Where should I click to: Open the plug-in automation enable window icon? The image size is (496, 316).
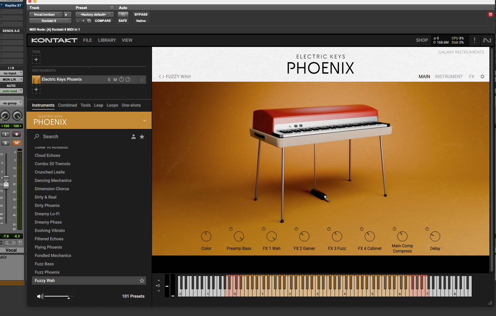point(123,15)
